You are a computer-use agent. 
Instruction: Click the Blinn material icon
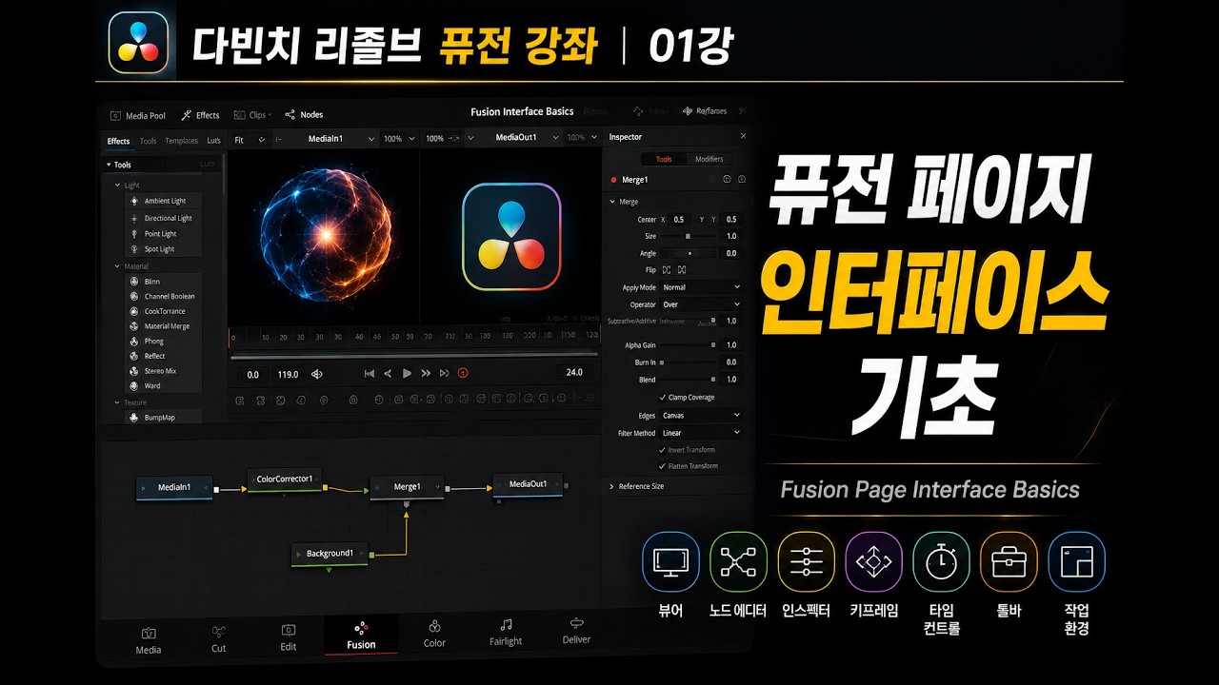[134, 282]
